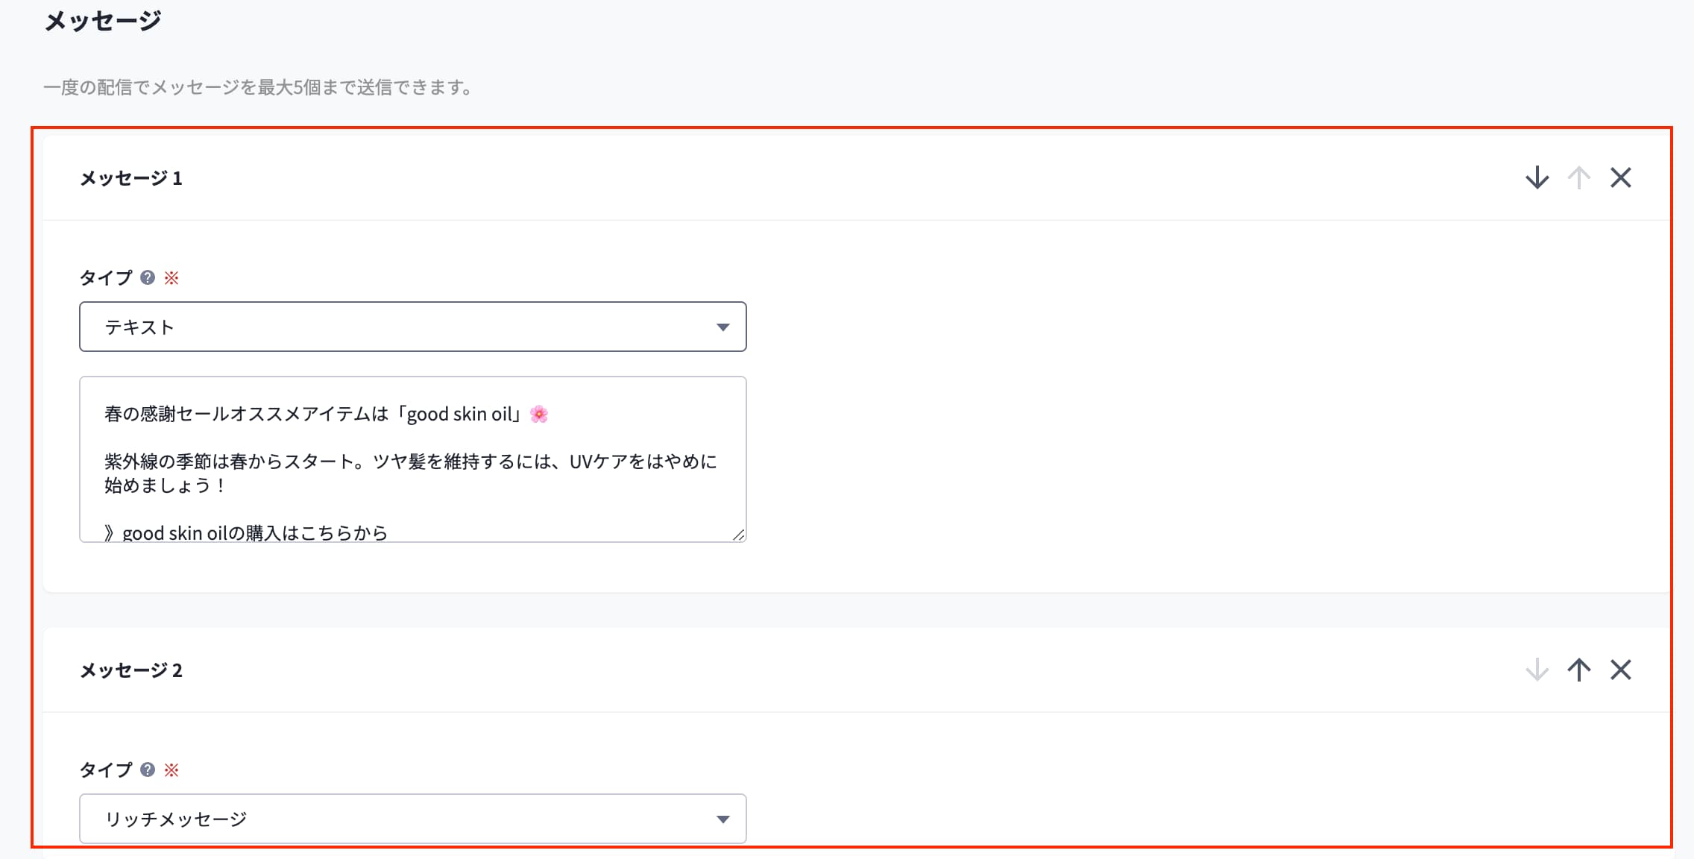The width and height of the screenshot is (1694, 859).
Task: Move メッセージ 2 up with arrow icon
Action: click(x=1578, y=670)
